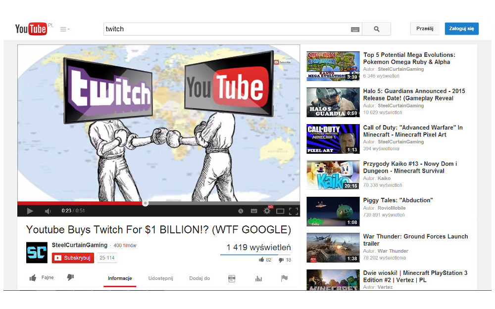The image size is (495, 309).
Task: Report the video using the flag icon
Action: click(284, 278)
